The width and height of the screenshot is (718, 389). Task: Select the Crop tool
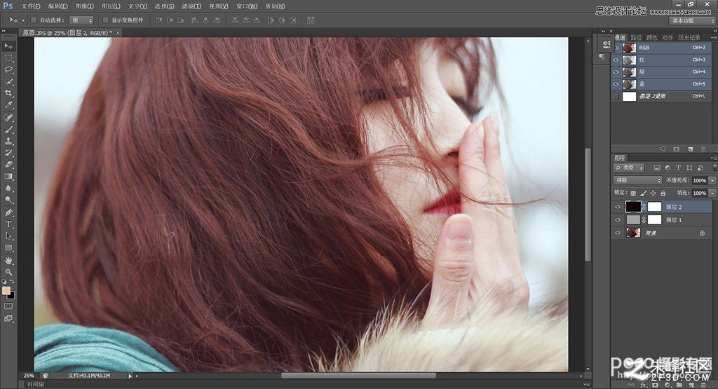(x=8, y=93)
